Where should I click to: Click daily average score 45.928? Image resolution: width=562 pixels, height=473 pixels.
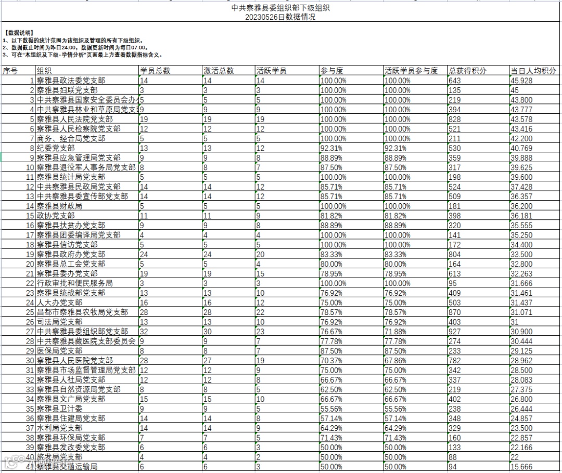point(534,80)
